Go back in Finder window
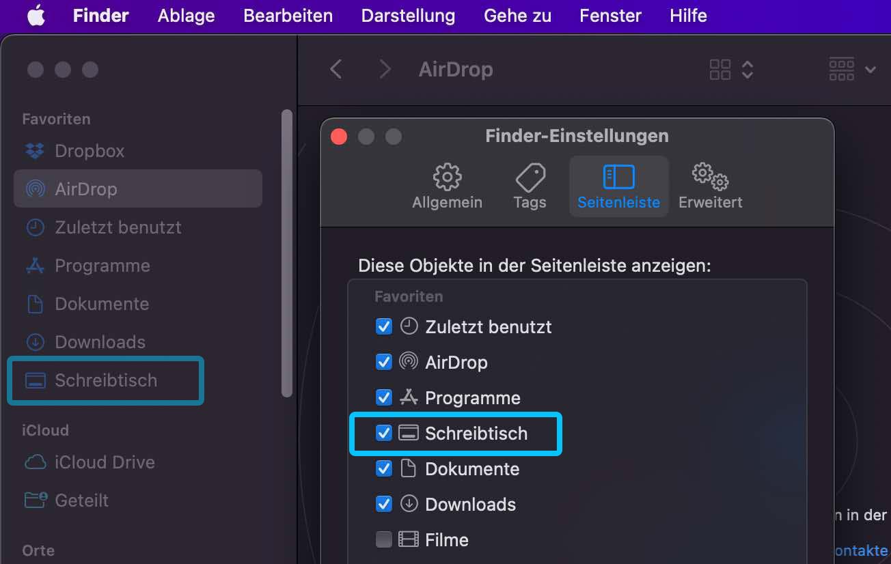This screenshot has width=891, height=564. pos(335,69)
